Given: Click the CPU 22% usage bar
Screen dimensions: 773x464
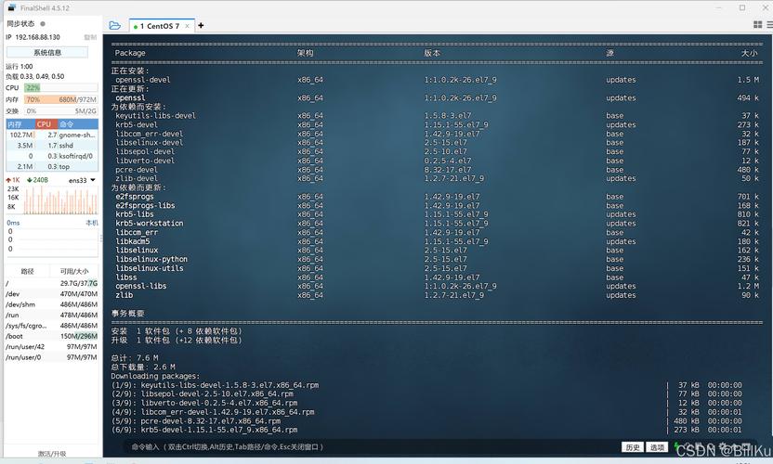Looking at the screenshot, I should click(61, 87).
